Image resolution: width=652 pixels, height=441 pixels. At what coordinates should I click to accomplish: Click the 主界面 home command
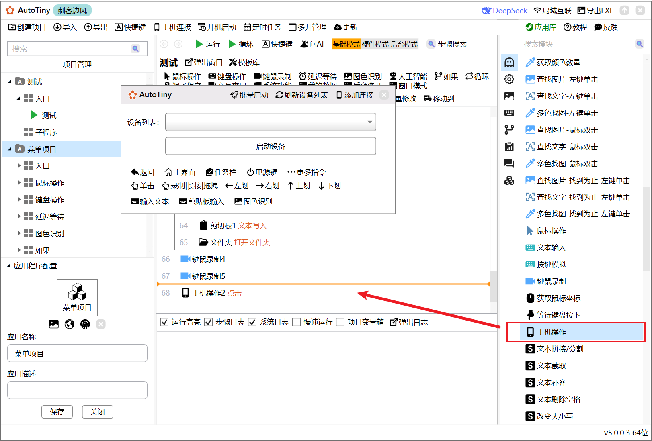coord(180,172)
